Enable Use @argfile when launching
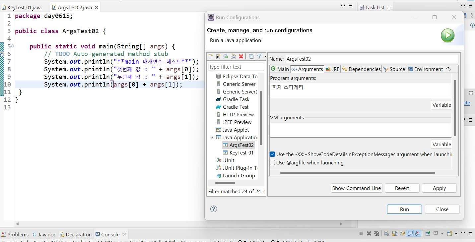Image resolution: width=475 pixels, height=242 pixels. [x=272, y=162]
